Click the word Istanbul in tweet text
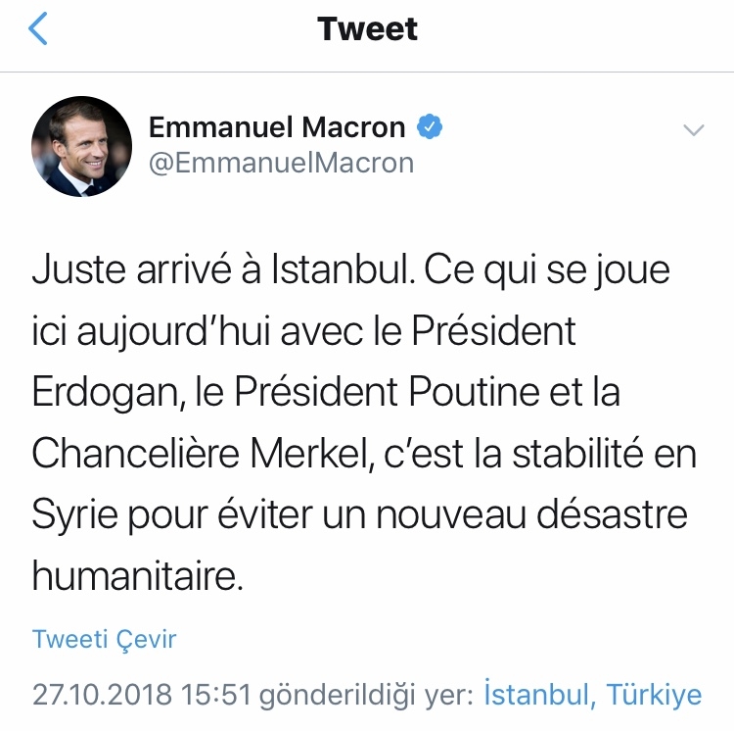Screen dimensions: 734x731 (337, 271)
